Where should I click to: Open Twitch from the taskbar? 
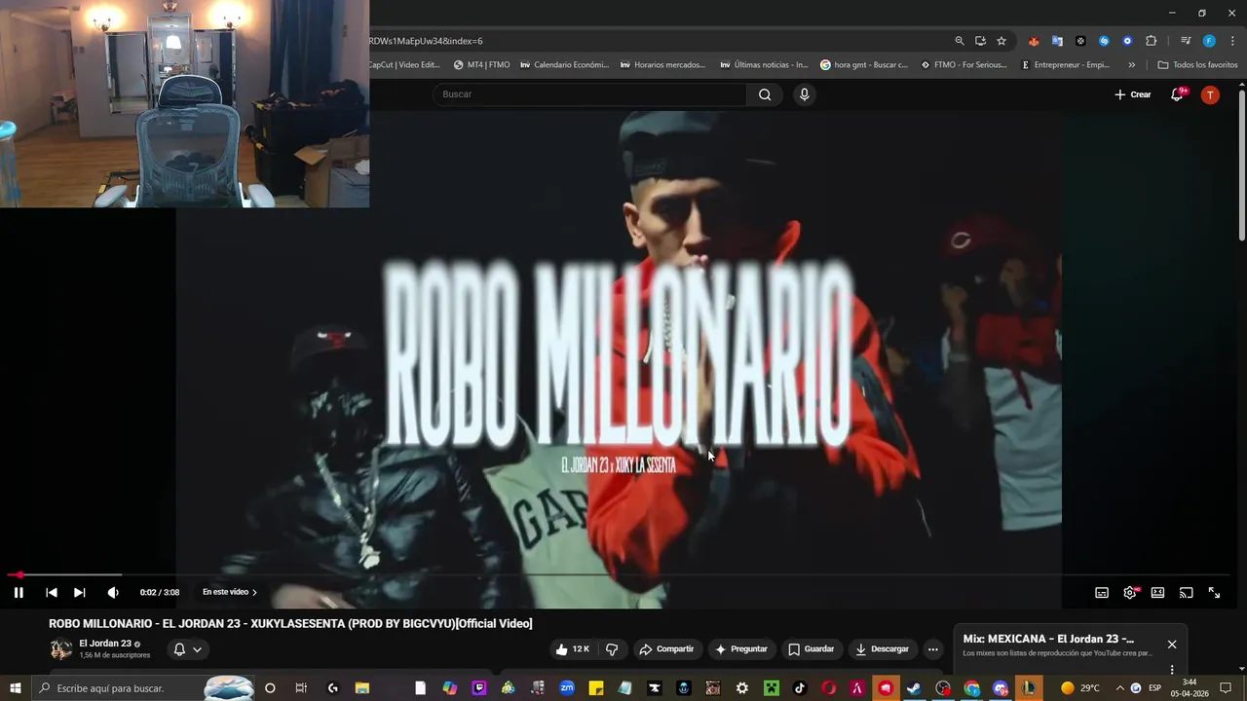(479, 688)
